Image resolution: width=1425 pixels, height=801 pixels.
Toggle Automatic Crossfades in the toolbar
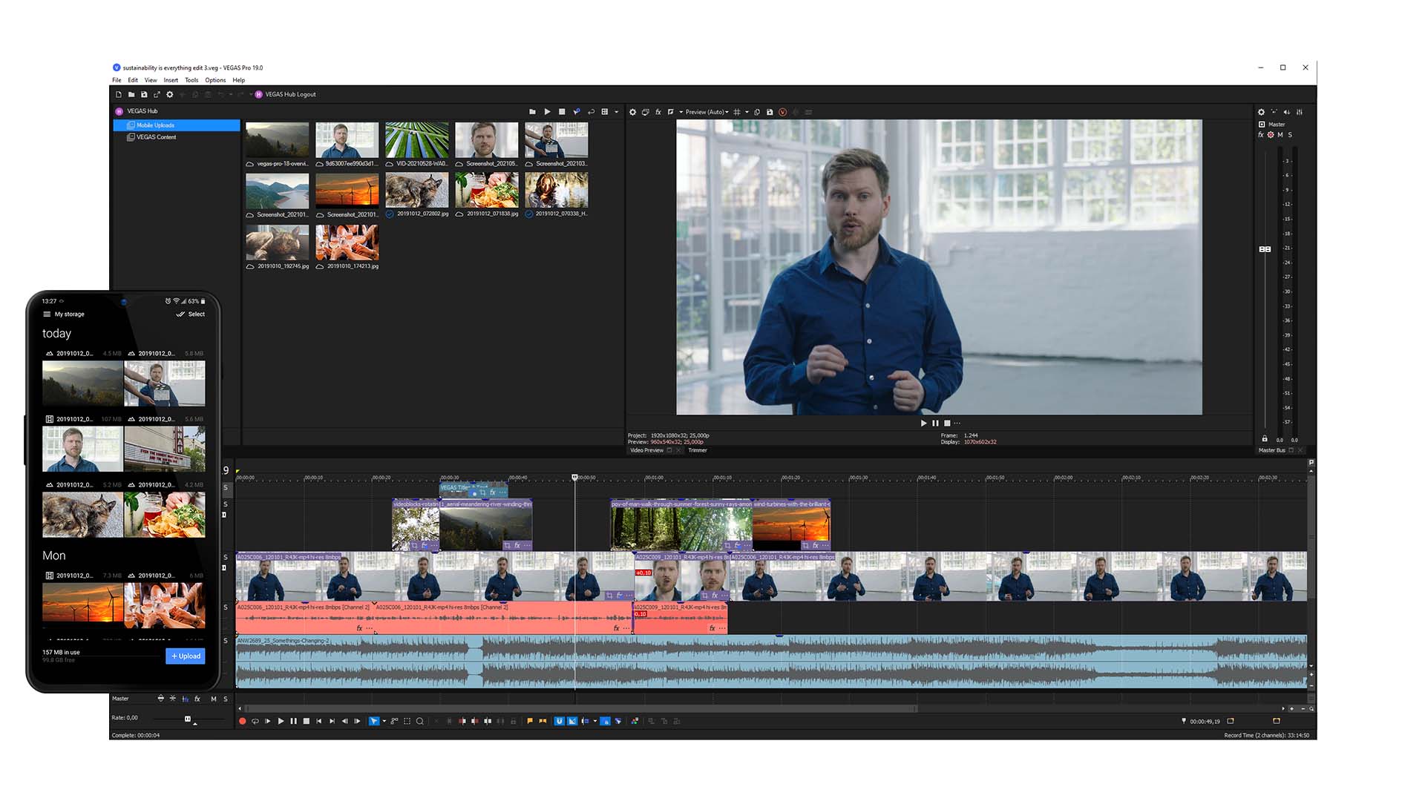(572, 720)
